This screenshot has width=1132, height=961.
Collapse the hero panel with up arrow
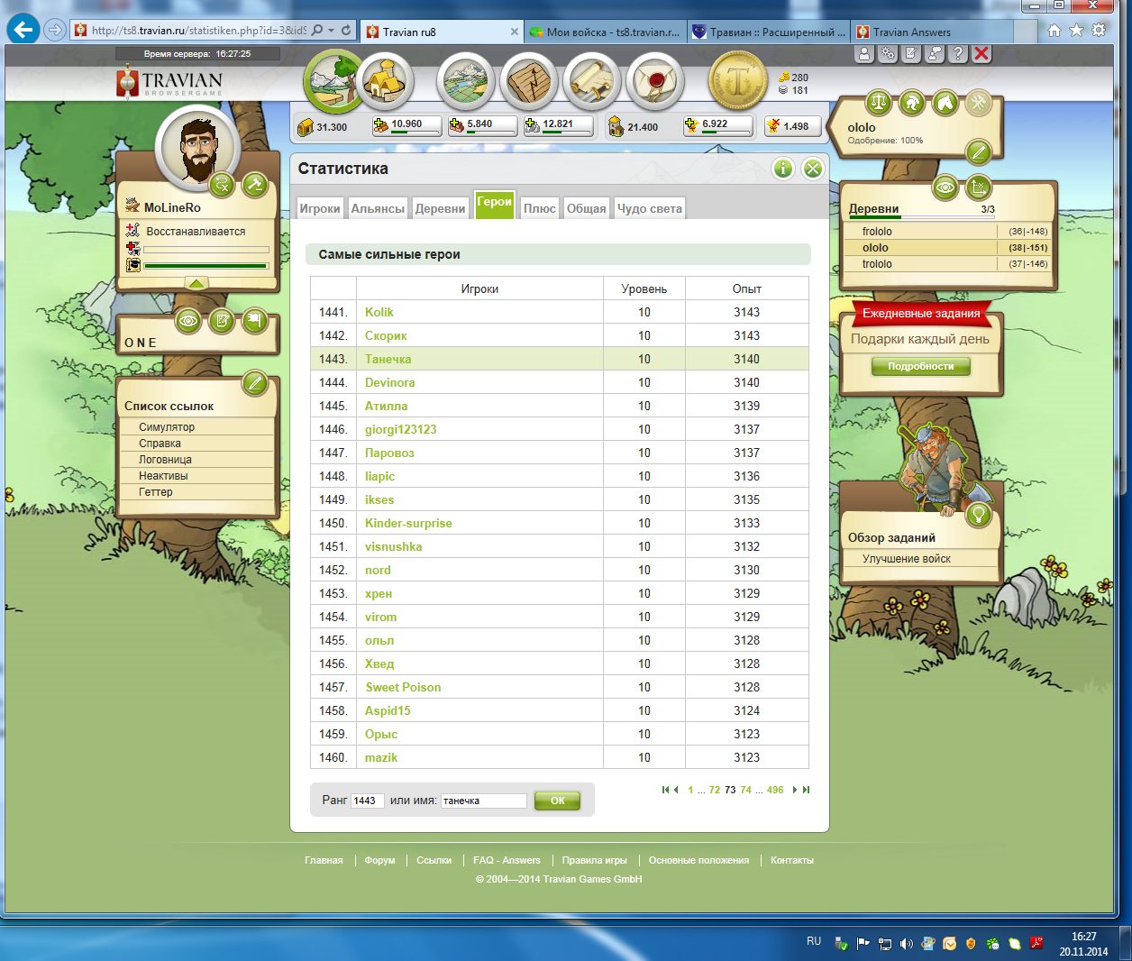[196, 283]
